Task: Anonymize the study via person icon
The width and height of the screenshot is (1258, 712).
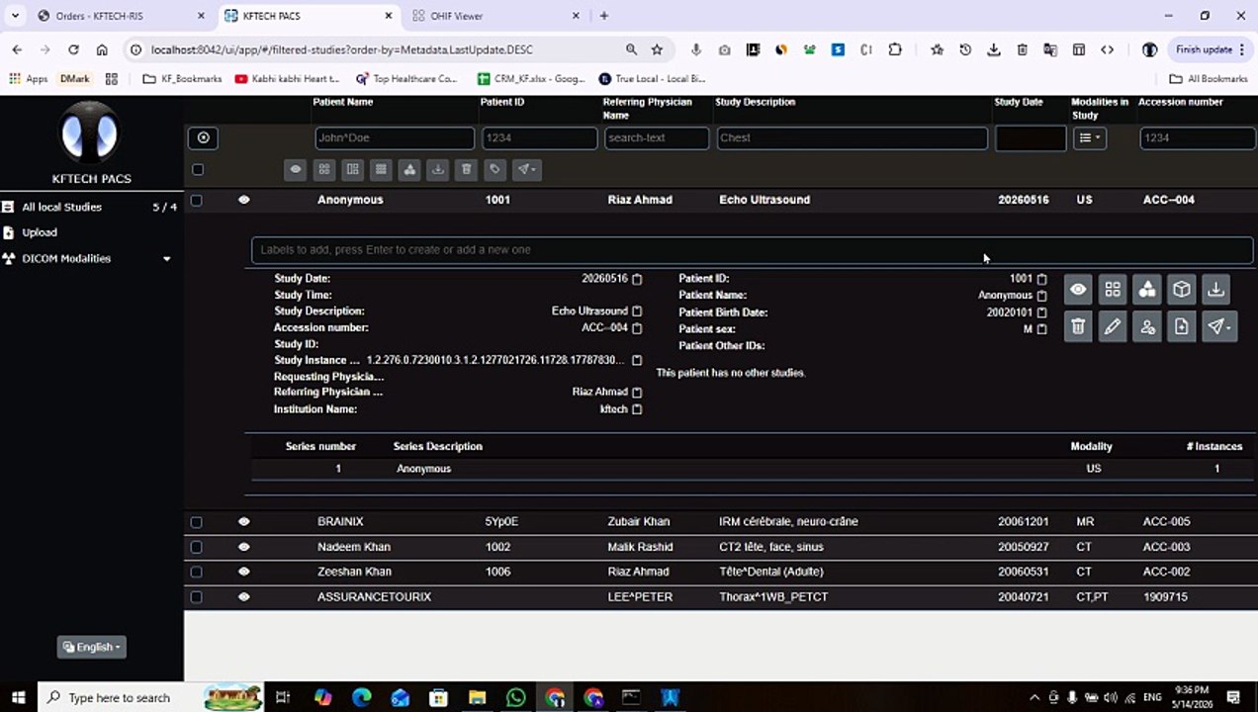Action: [x=1147, y=326]
